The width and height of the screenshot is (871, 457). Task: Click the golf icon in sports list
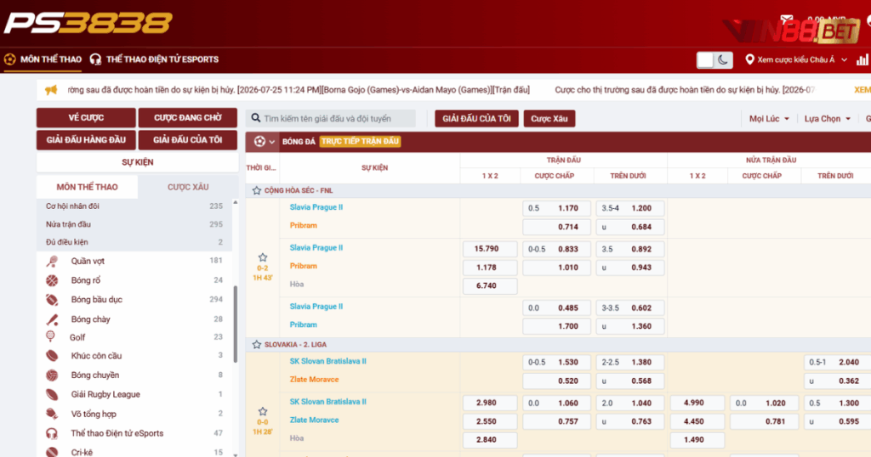[x=50, y=336]
